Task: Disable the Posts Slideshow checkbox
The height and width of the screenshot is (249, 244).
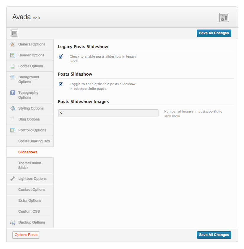Action: point(61,84)
